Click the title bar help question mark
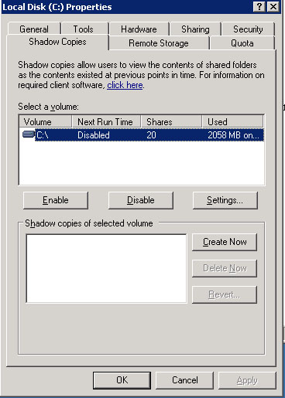This screenshot has height=398, width=285. click(x=259, y=7)
